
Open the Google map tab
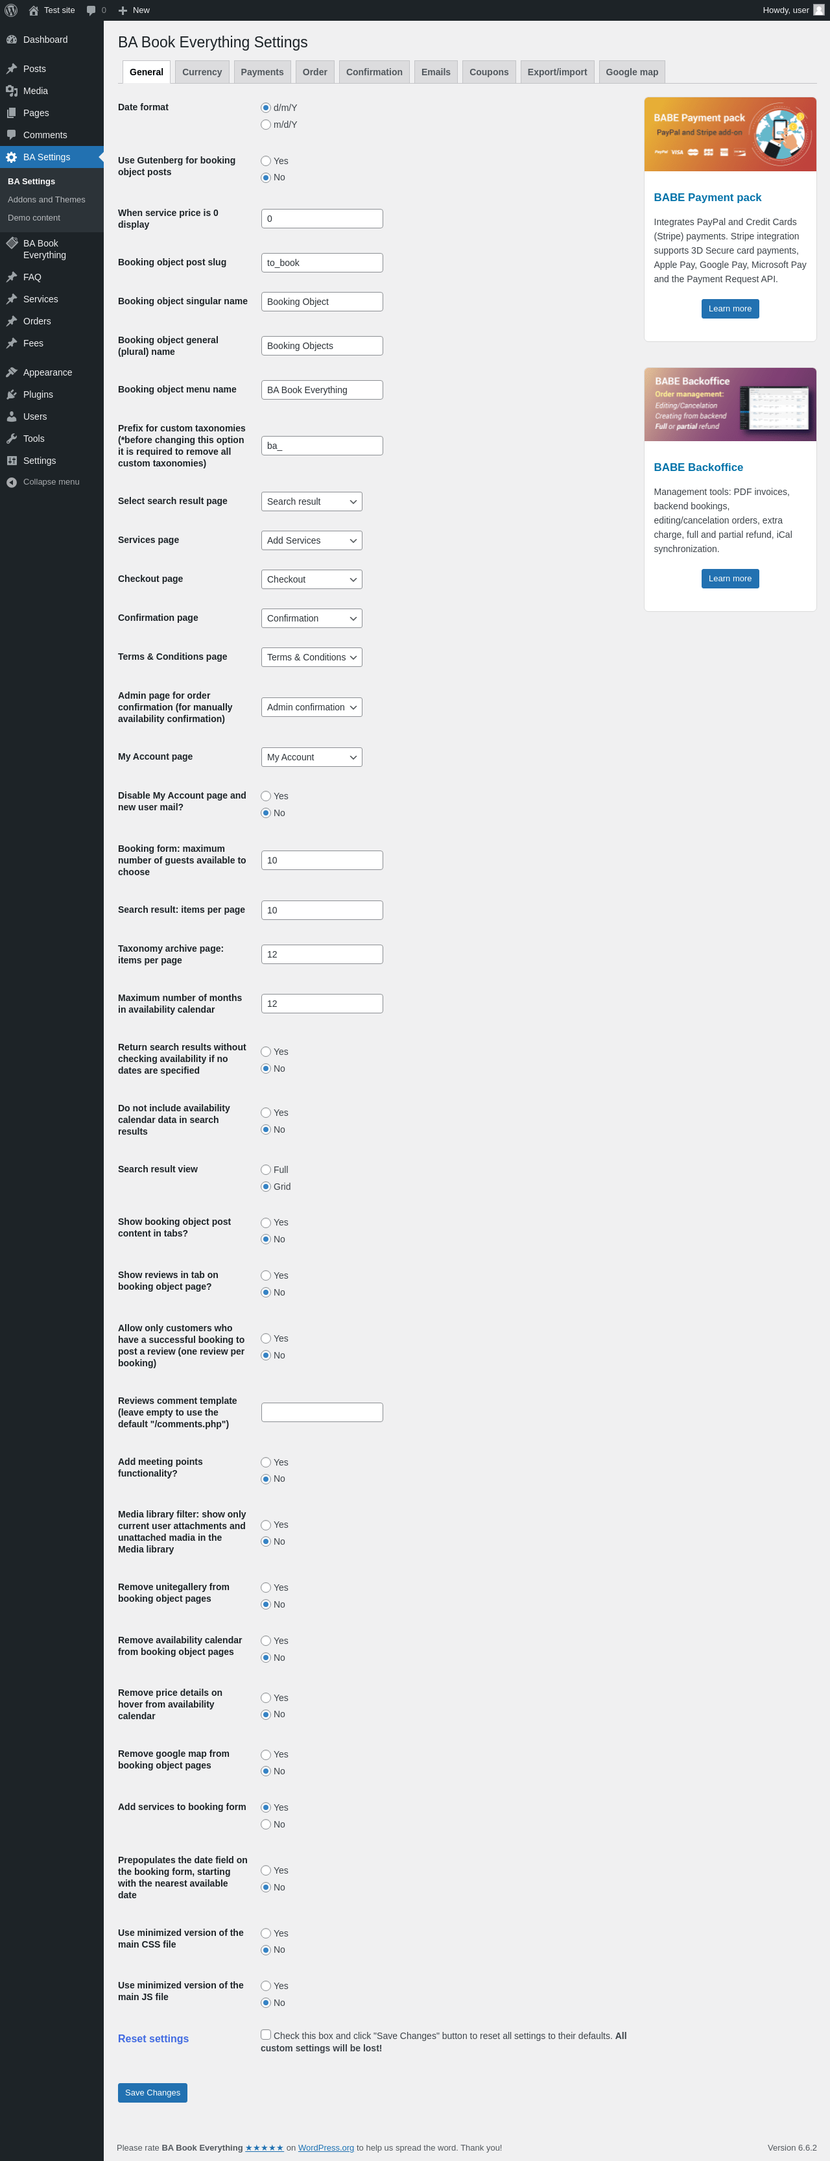[x=632, y=72]
